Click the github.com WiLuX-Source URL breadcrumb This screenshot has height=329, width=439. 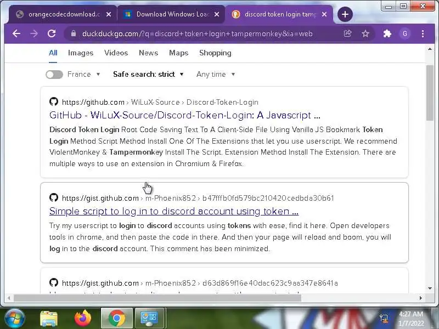pos(160,102)
